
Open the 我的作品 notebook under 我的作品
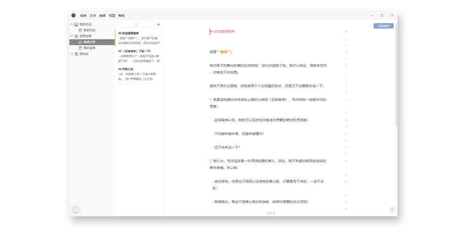[x=92, y=30]
